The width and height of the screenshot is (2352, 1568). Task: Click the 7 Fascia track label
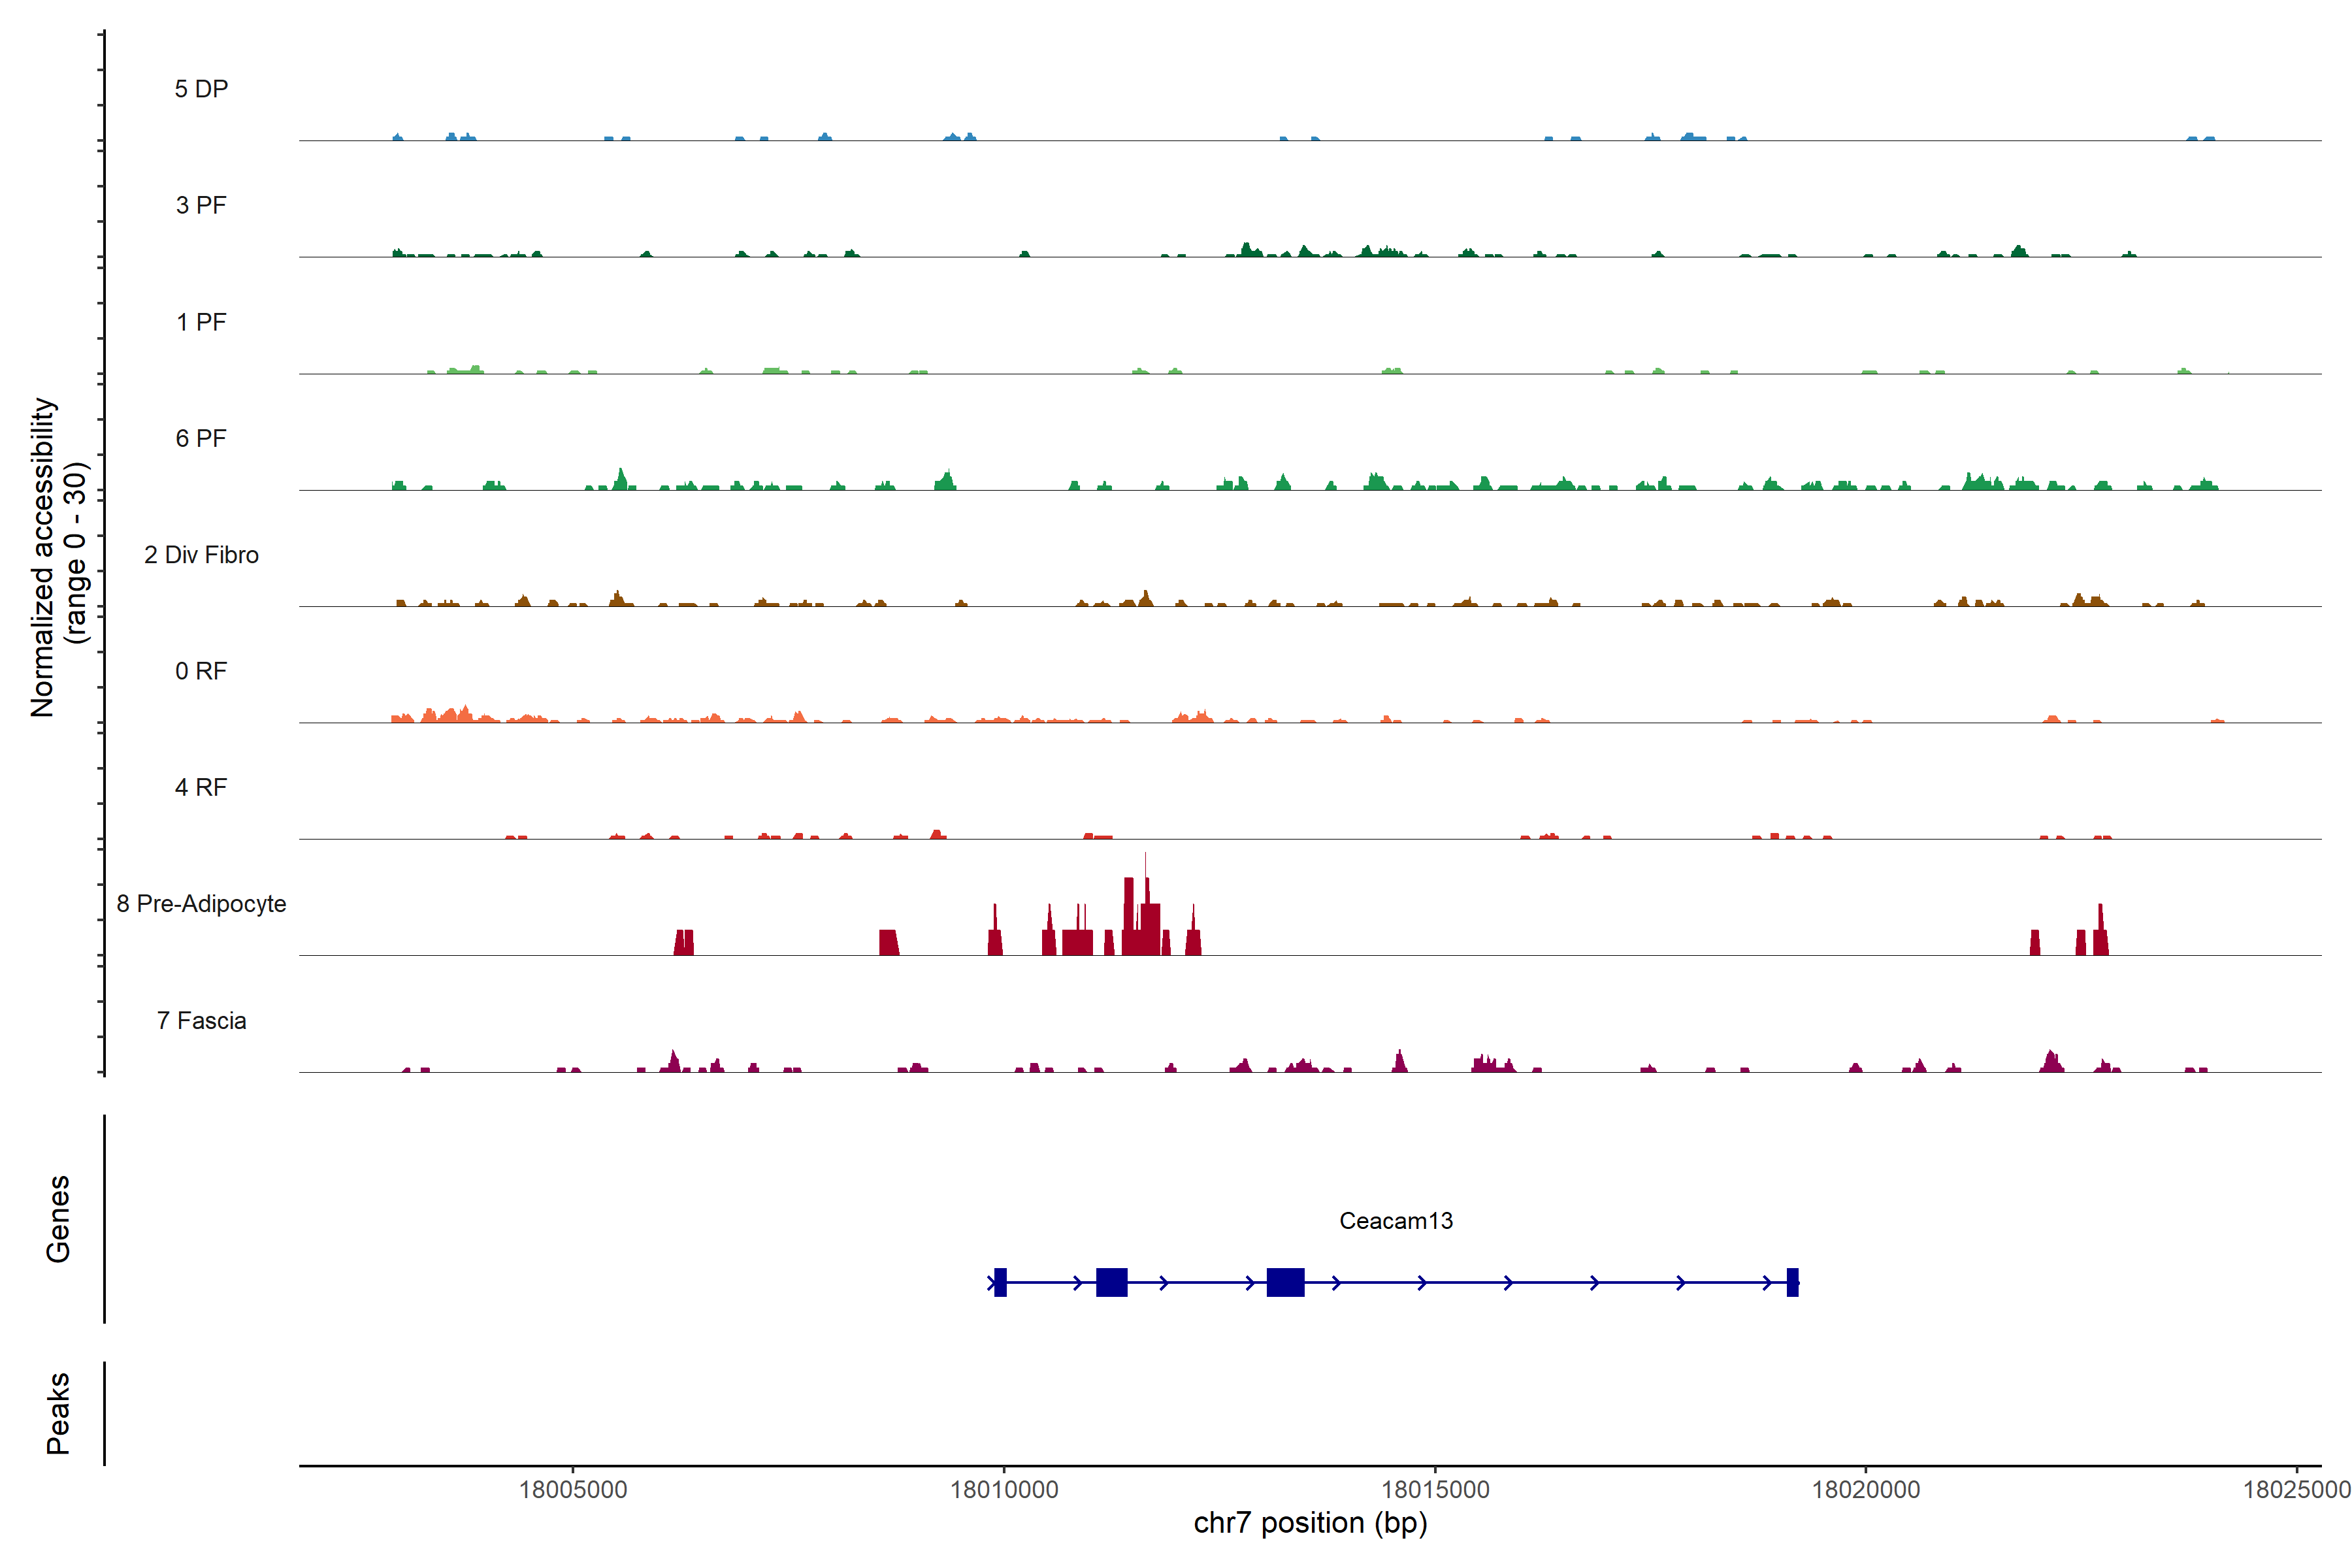pyautogui.click(x=201, y=1020)
